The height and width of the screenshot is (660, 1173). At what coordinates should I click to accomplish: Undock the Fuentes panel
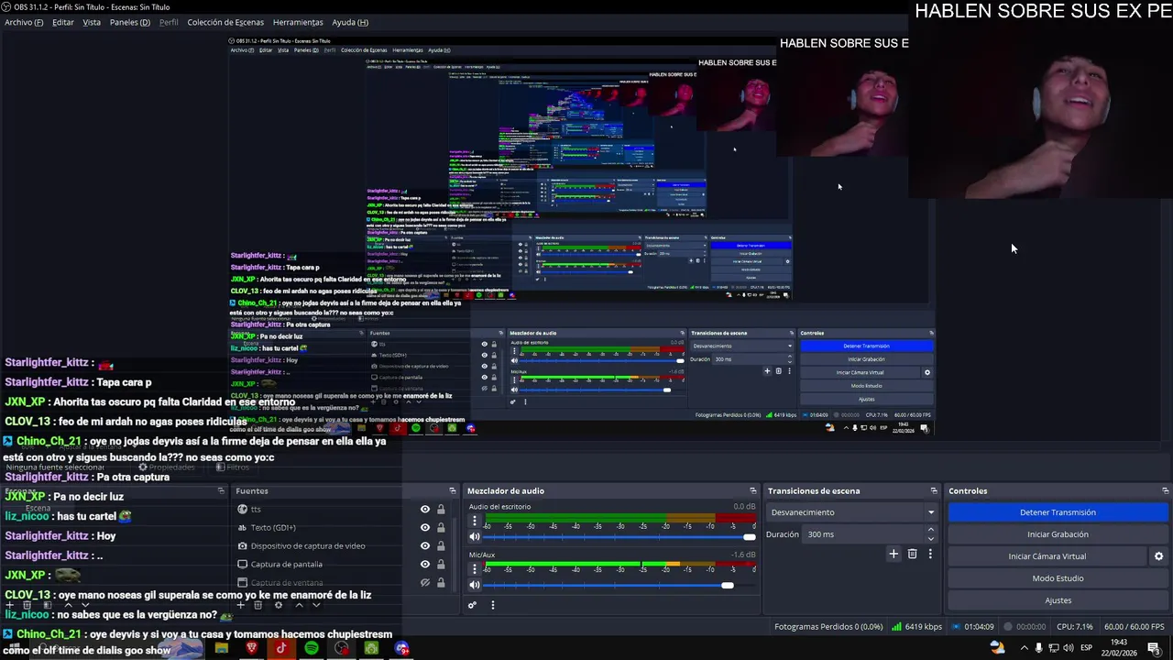[452, 491]
